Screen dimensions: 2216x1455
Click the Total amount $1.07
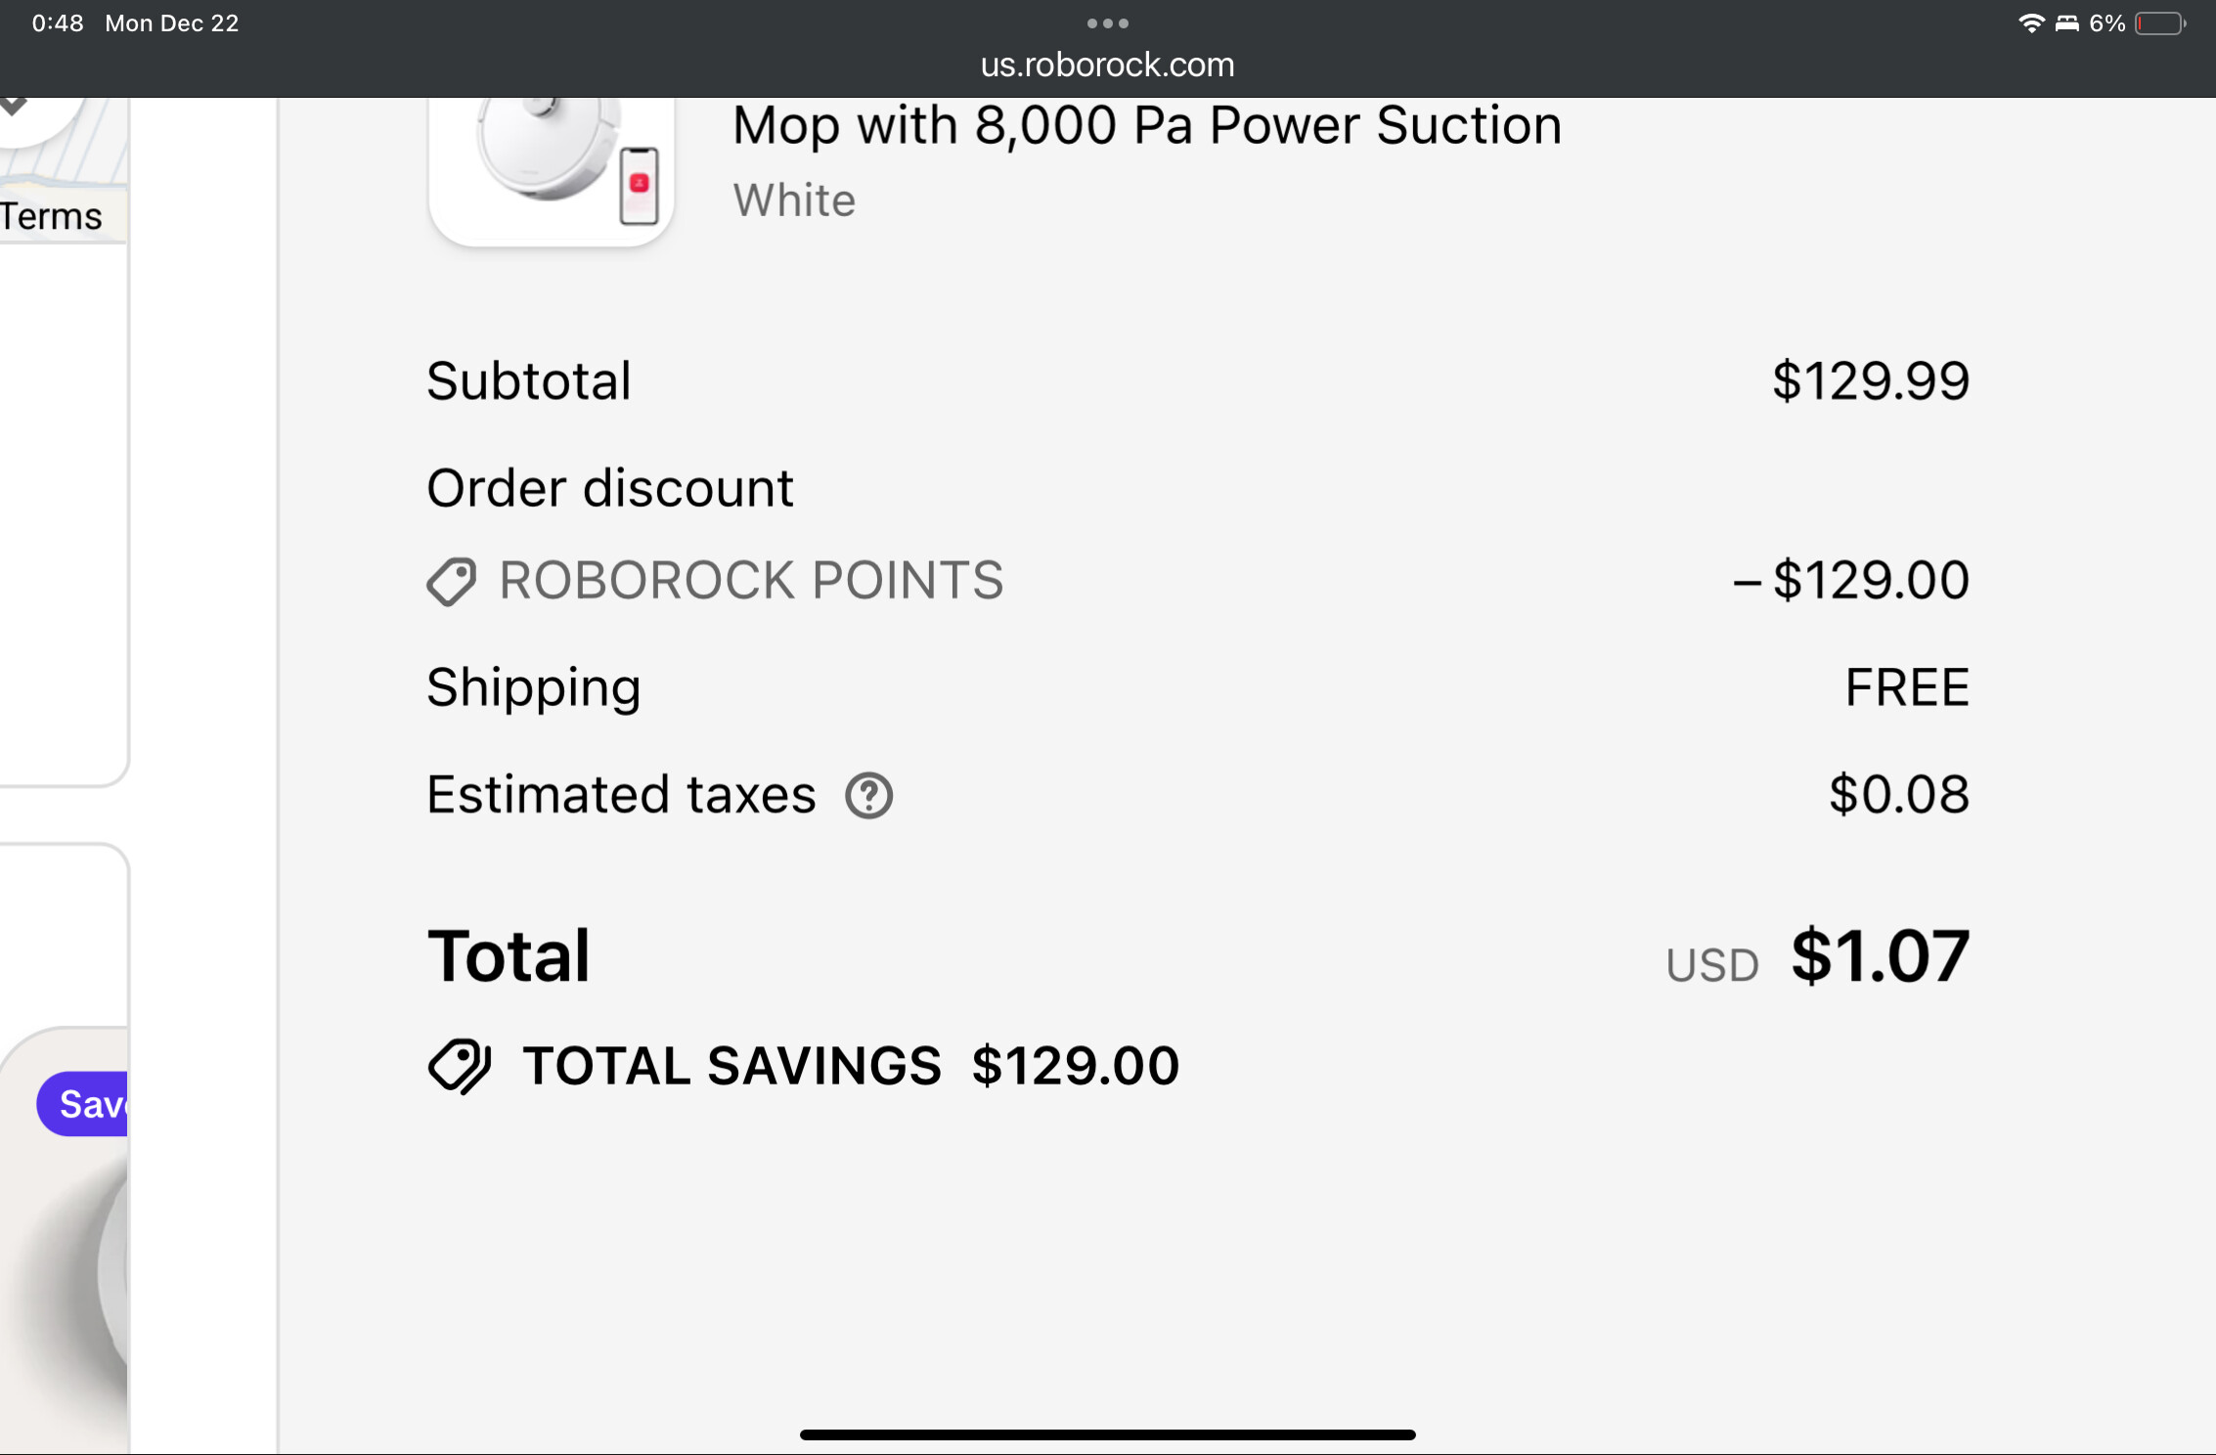click(1879, 955)
